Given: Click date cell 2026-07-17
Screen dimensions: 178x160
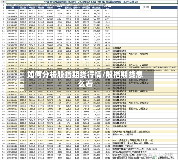Looking at the screenshot, I should [12, 65].
